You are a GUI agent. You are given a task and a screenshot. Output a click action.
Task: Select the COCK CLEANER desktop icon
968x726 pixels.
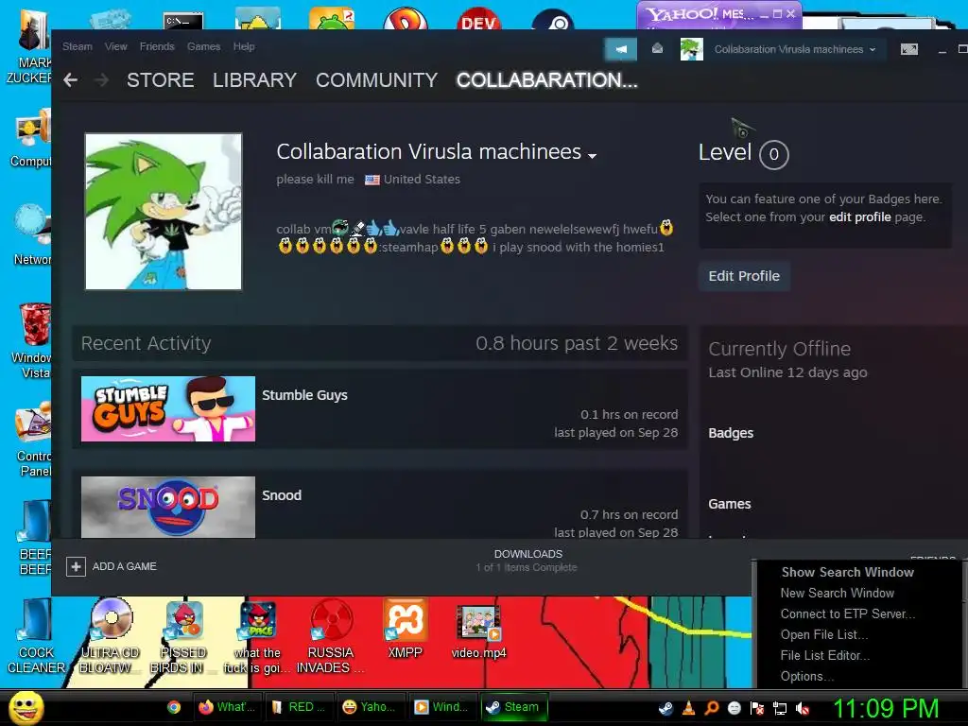point(36,637)
